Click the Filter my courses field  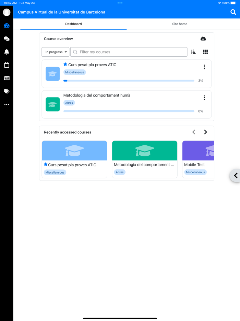coord(129,52)
